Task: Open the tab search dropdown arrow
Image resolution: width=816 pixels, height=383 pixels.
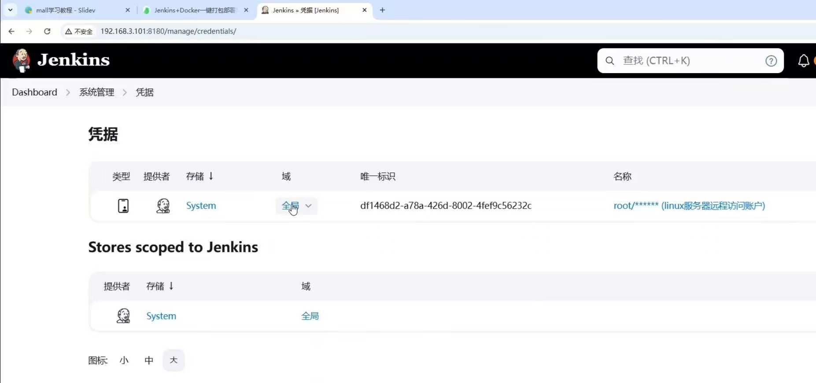Action: 10,10
